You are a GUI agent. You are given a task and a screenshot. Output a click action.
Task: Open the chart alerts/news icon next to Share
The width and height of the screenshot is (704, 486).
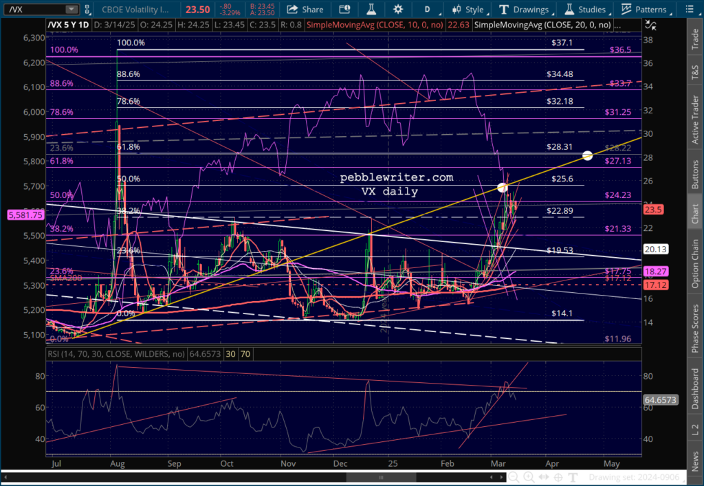344,10
